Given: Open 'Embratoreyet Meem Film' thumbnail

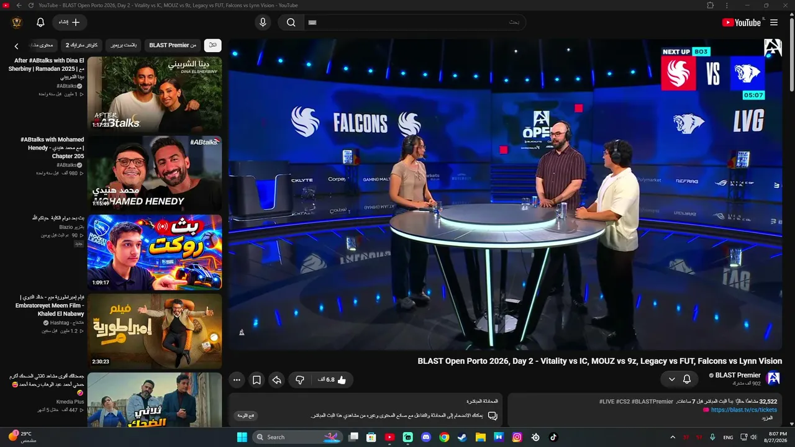Looking at the screenshot, I should 155,330.
